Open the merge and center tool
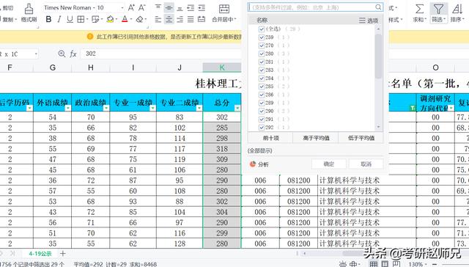The width and height of the screenshot is (469, 267). tap(224, 9)
